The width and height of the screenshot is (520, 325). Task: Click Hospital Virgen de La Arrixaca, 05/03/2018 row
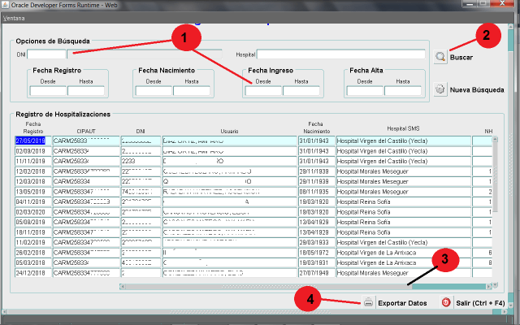point(404,263)
